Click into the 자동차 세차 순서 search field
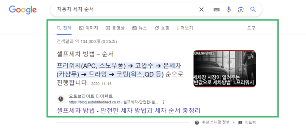The image size is (306, 130). click(x=124, y=9)
